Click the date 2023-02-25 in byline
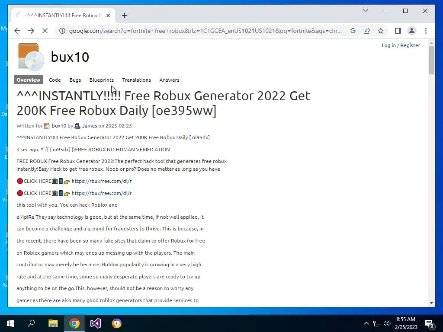443x332 pixels. click(x=119, y=126)
